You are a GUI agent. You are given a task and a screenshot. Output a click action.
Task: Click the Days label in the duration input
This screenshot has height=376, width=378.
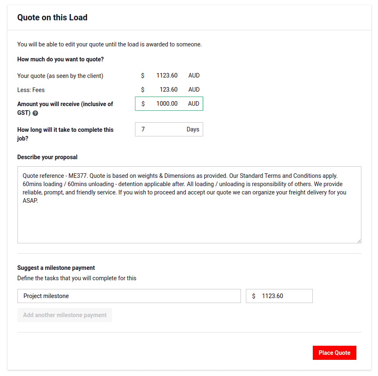coord(192,129)
